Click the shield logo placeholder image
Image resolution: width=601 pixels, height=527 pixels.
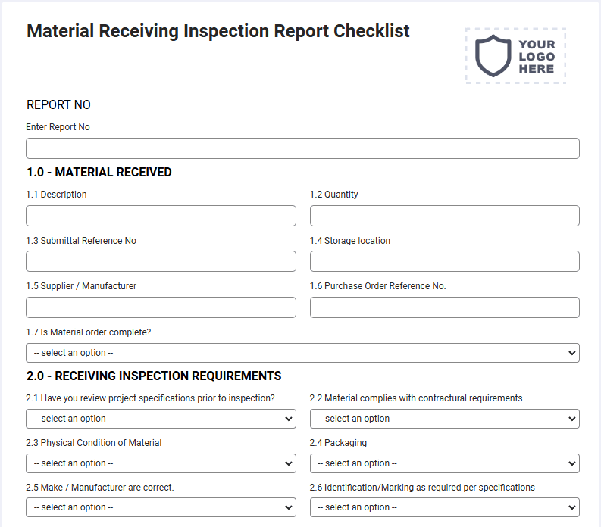pos(493,56)
